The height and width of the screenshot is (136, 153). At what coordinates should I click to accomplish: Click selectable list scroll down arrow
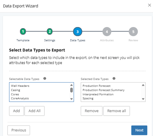coord(71,99)
